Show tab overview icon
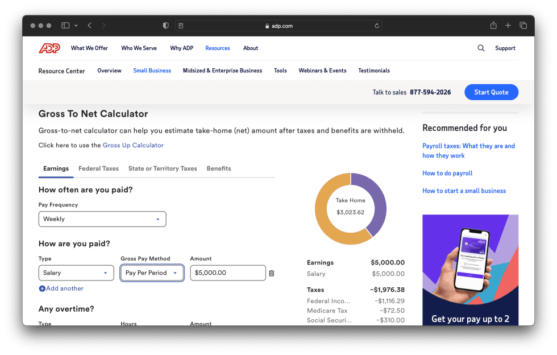Viewport: 557px width, 355px height. [x=523, y=25]
